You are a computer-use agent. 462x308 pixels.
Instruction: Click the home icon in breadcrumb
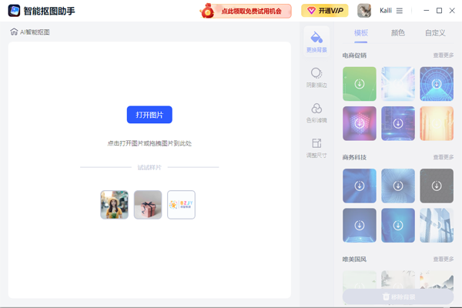[x=14, y=32]
